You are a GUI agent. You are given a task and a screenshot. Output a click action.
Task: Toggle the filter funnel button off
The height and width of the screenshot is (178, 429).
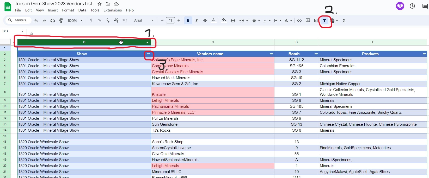324,21
